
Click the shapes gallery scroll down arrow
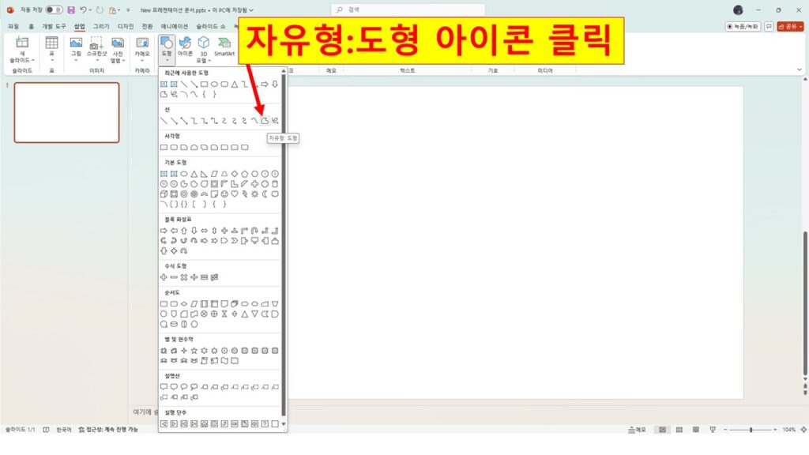coord(284,424)
